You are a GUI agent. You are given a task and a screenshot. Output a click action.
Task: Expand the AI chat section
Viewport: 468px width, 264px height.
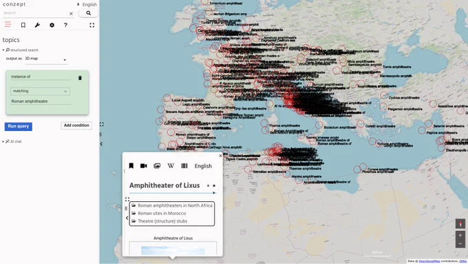[x=12, y=141]
